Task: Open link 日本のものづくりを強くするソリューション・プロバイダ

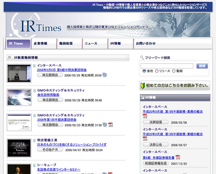Action: [72, 145]
